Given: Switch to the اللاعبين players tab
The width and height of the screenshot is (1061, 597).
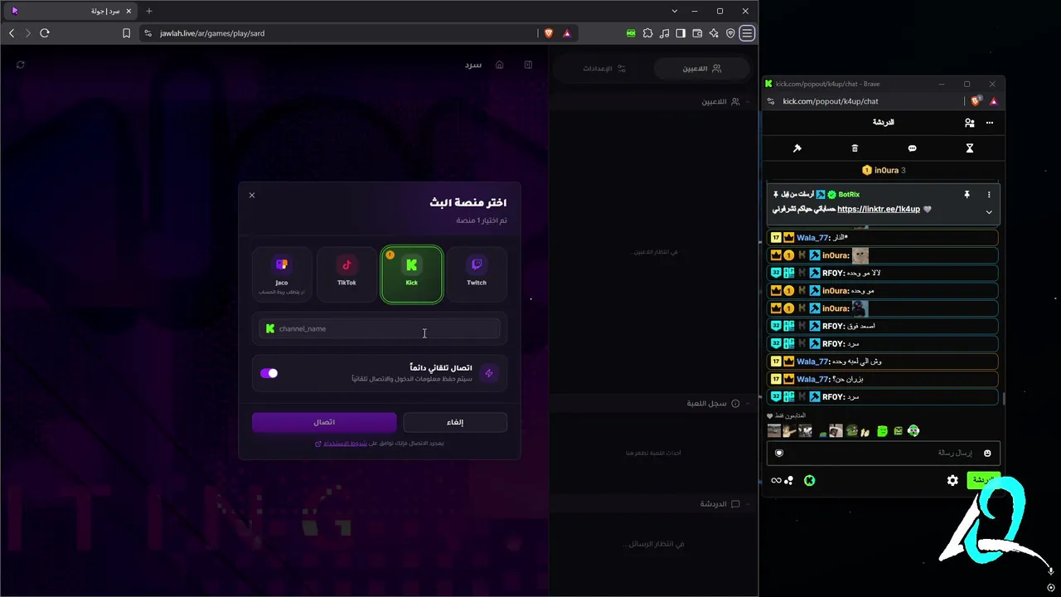Looking at the screenshot, I should click(x=700, y=69).
